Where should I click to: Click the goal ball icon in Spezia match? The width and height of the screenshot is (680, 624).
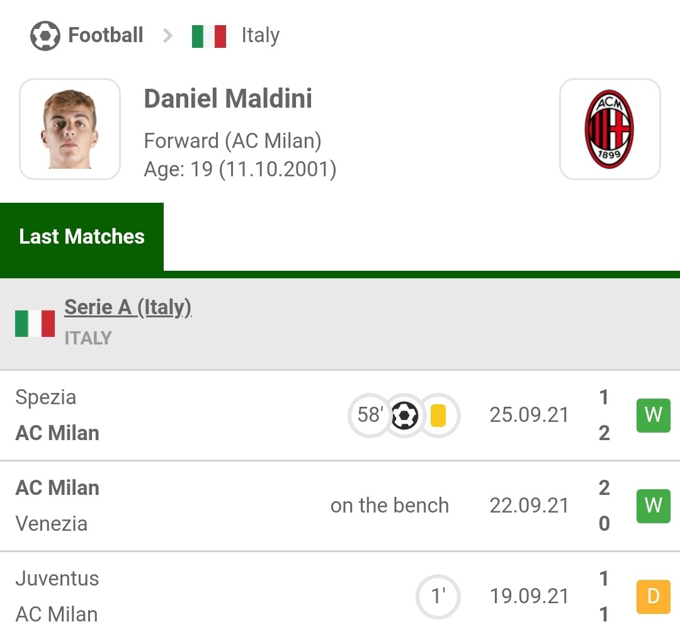[405, 416]
